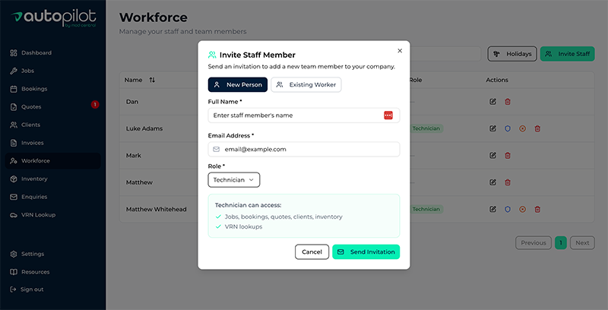Viewport: 608px width, 310px height.
Task: Click the circled-x icon for Luke Adams
Action: click(522, 128)
